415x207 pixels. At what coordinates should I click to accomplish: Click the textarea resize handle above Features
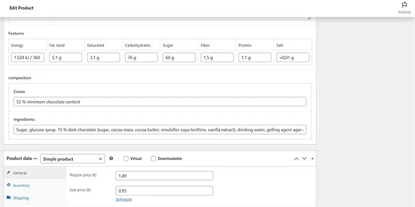click(309, 18)
